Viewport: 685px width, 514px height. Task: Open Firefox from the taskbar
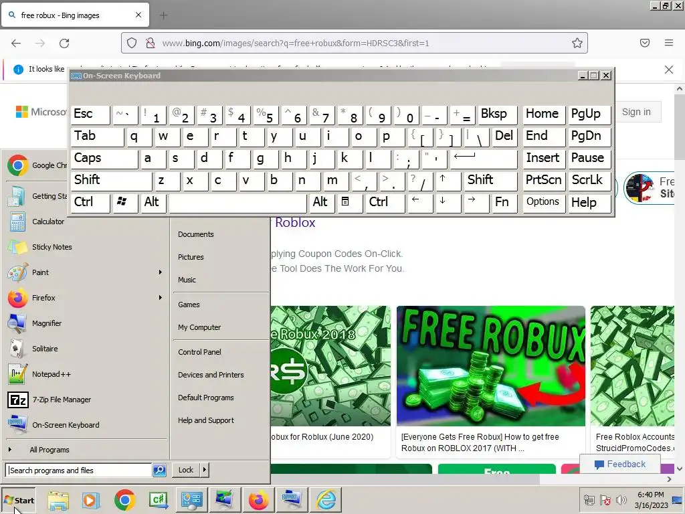258,500
